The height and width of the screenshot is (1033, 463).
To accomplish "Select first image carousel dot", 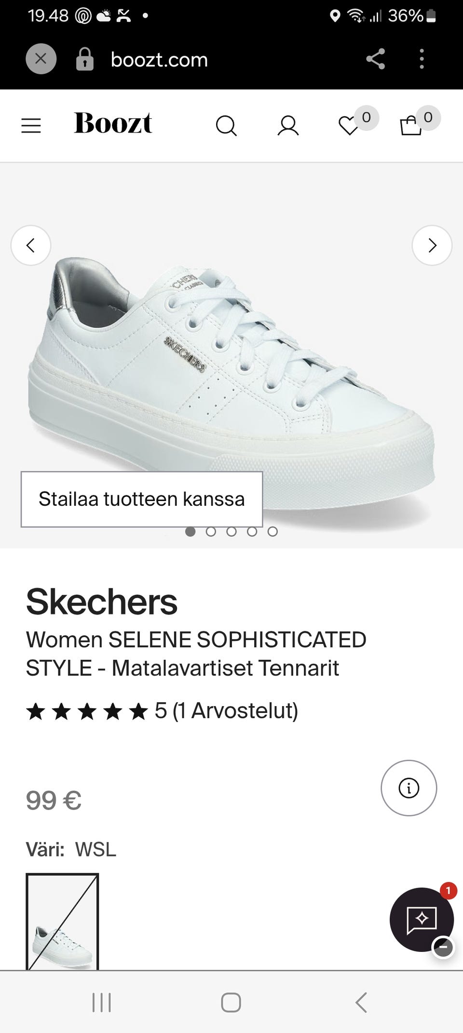I will click(191, 531).
